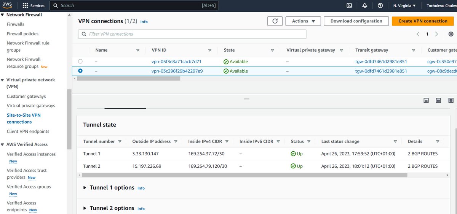This screenshot has width=457, height=214.
Task: Open the Actions dropdown
Action: (x=303, y=21)
